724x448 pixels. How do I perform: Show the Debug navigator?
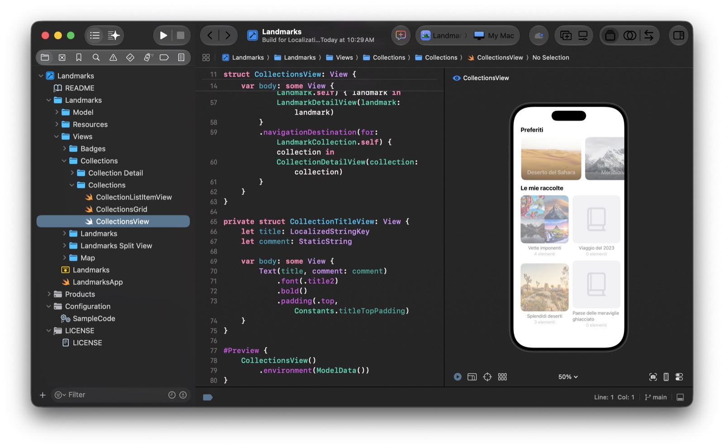[148, 57]
